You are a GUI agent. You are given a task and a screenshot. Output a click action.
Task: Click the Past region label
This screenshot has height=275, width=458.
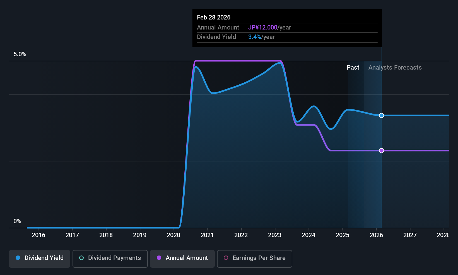tap(353, 68)
